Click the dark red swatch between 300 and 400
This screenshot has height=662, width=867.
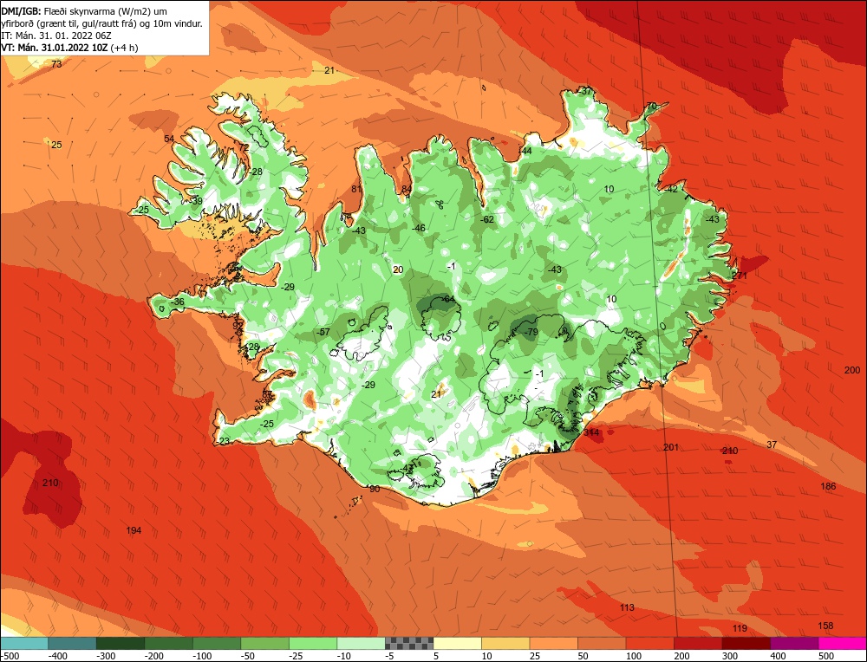tap(746, 643)
